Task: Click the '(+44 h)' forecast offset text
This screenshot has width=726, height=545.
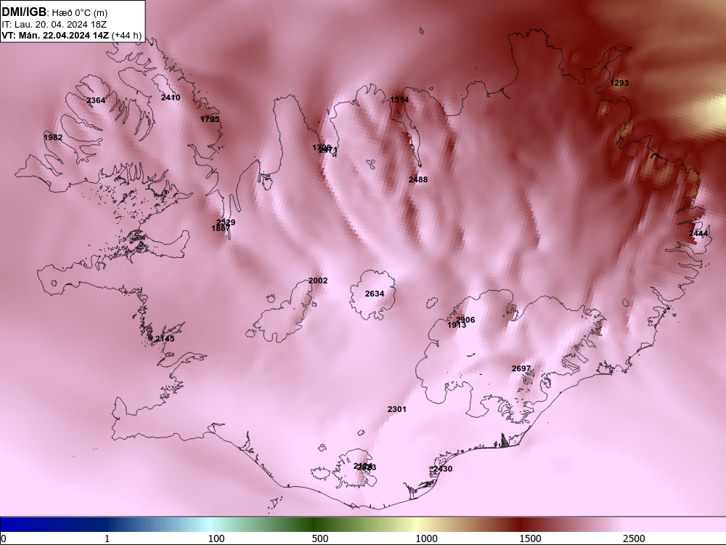Action: click(126, 36)
